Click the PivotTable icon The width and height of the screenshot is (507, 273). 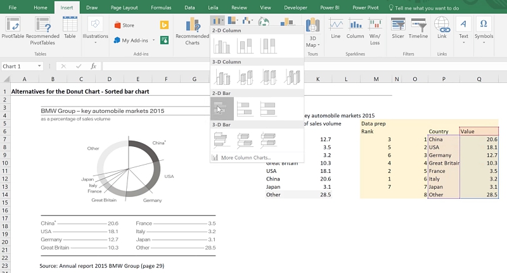13,29
